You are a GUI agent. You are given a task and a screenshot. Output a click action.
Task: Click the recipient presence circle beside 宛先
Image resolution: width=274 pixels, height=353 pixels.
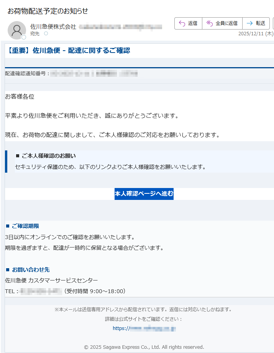point(46,34)
